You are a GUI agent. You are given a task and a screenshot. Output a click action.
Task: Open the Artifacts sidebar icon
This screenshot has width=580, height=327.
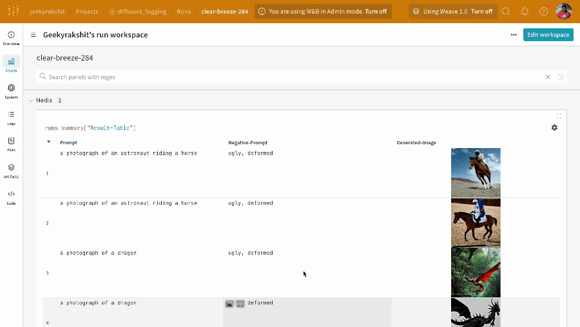coord(11,170)
